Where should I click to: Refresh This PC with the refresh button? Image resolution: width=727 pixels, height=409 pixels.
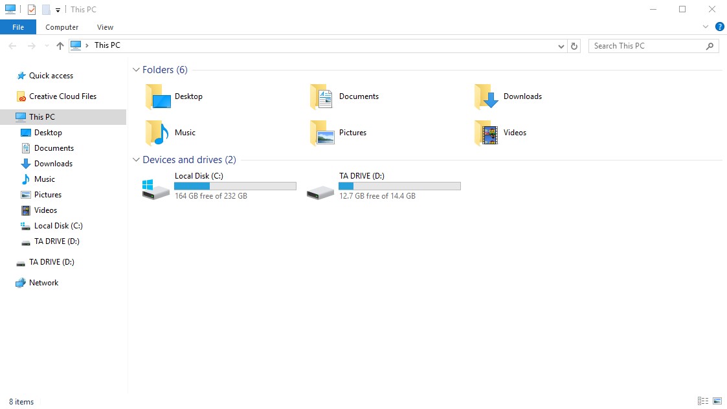[574, 46]
